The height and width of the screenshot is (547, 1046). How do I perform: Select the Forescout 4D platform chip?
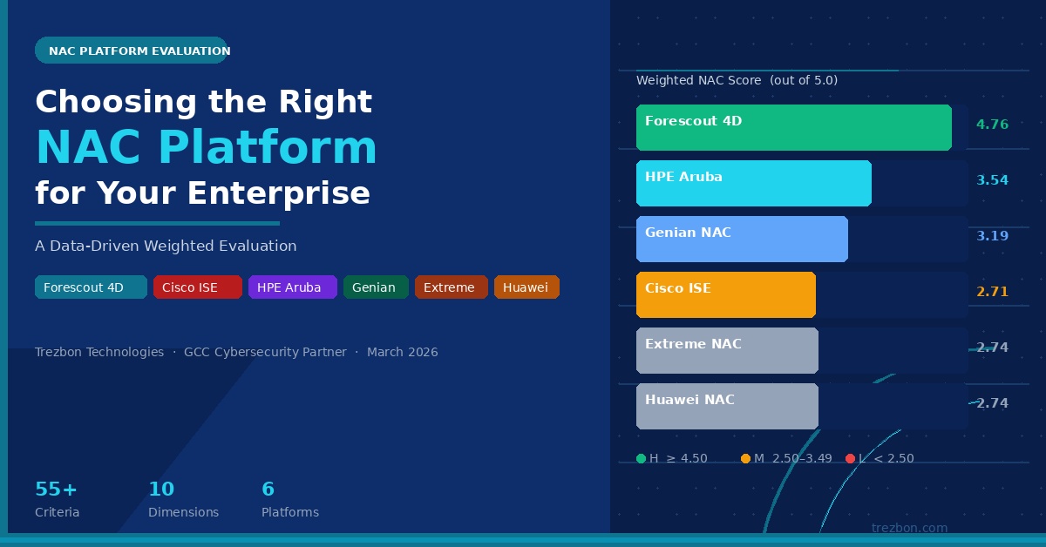pos(91,287)
